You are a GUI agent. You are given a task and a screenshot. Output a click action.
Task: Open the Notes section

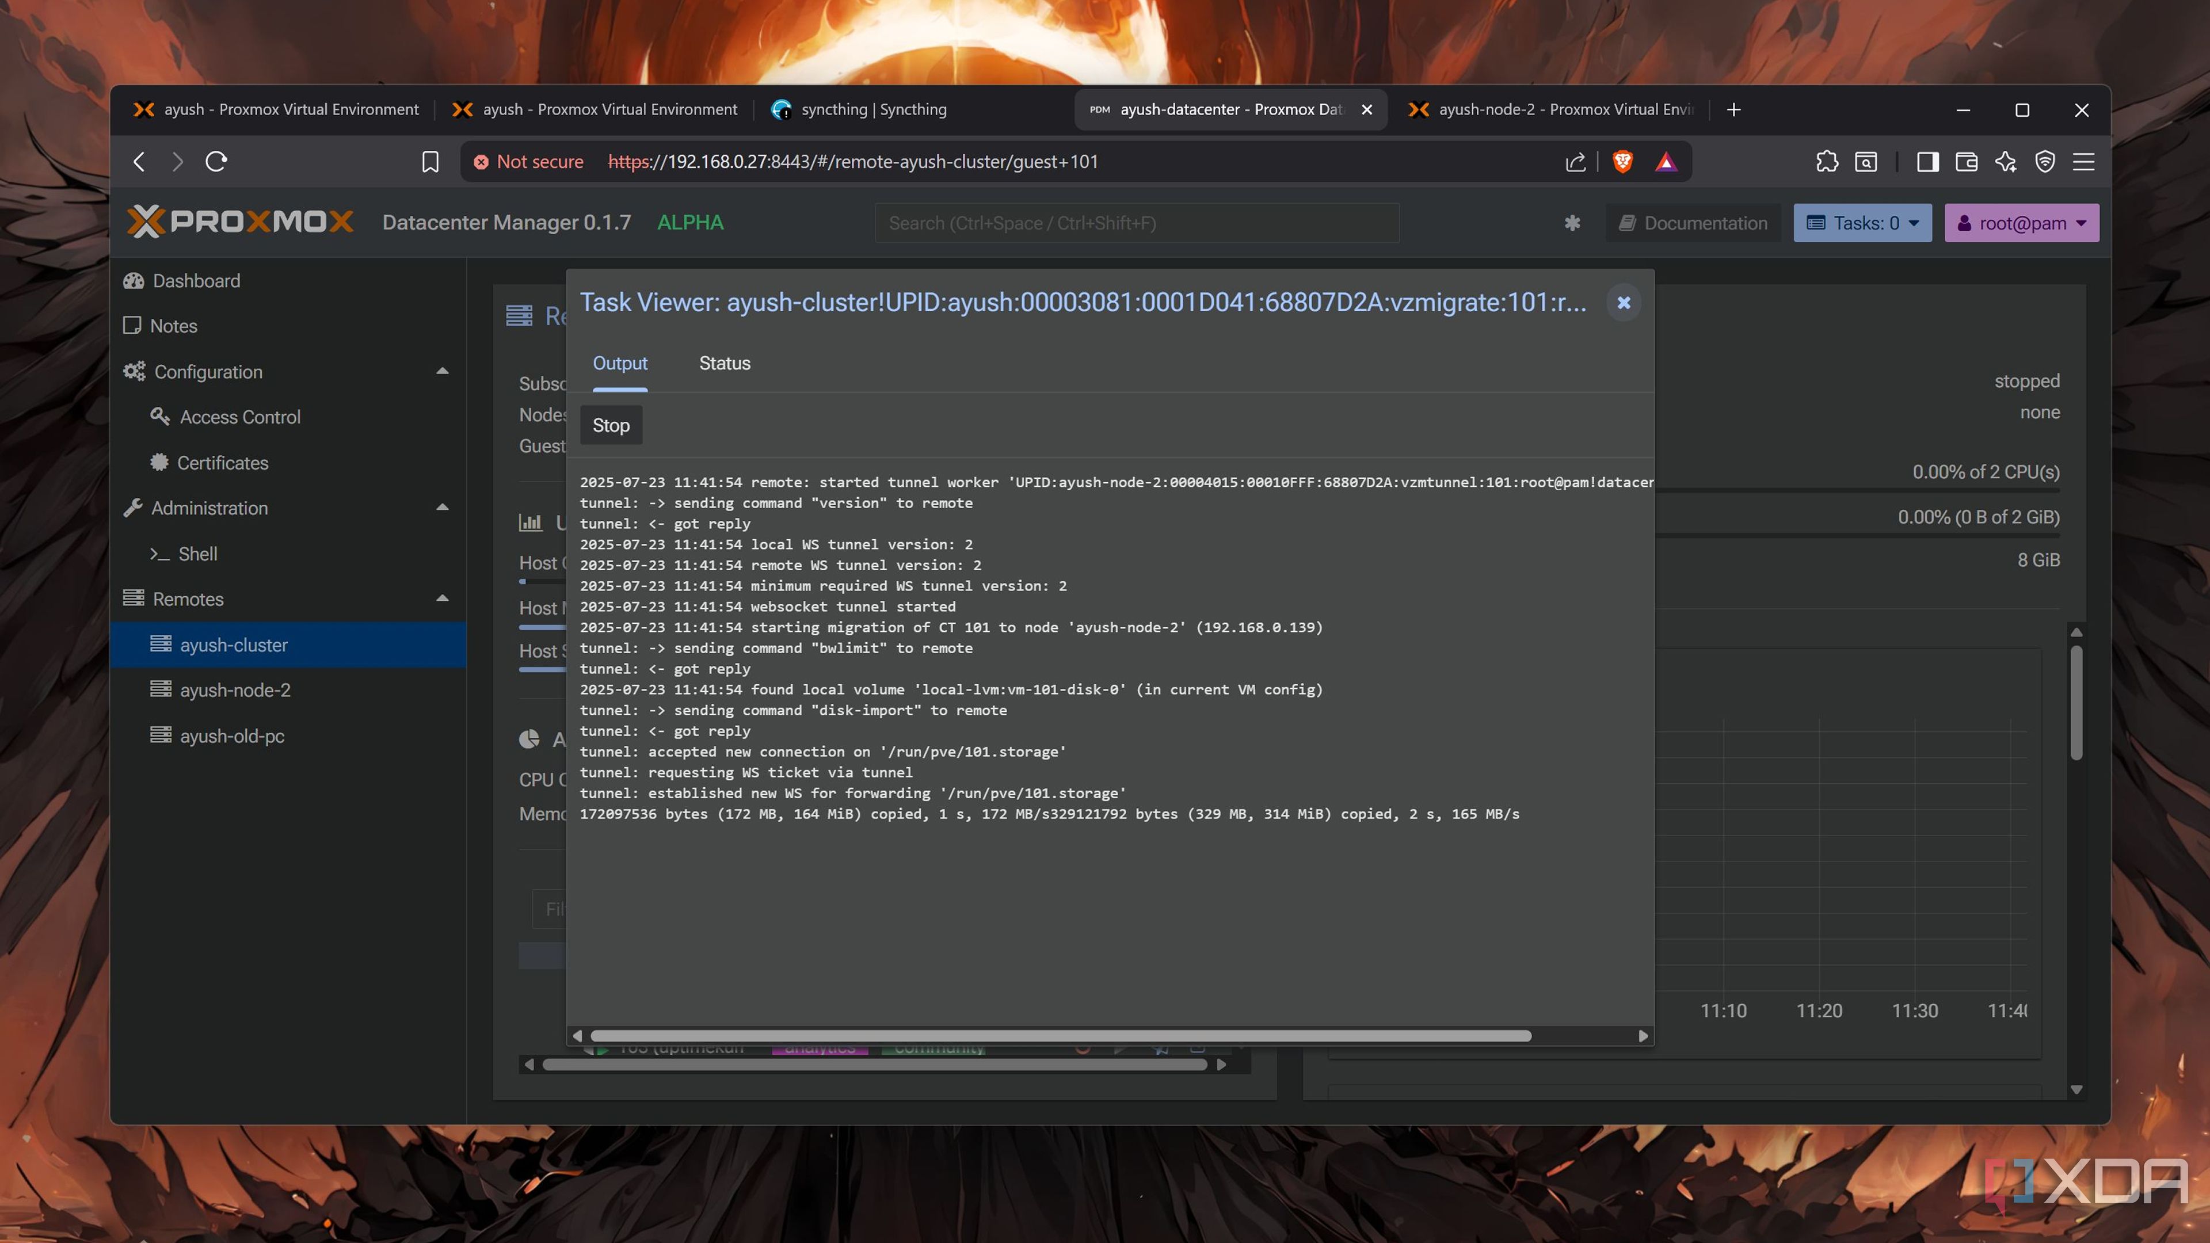pos(173,326)
